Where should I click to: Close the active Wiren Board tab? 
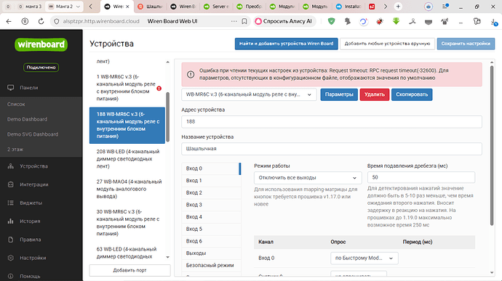[x=128, y=7]
